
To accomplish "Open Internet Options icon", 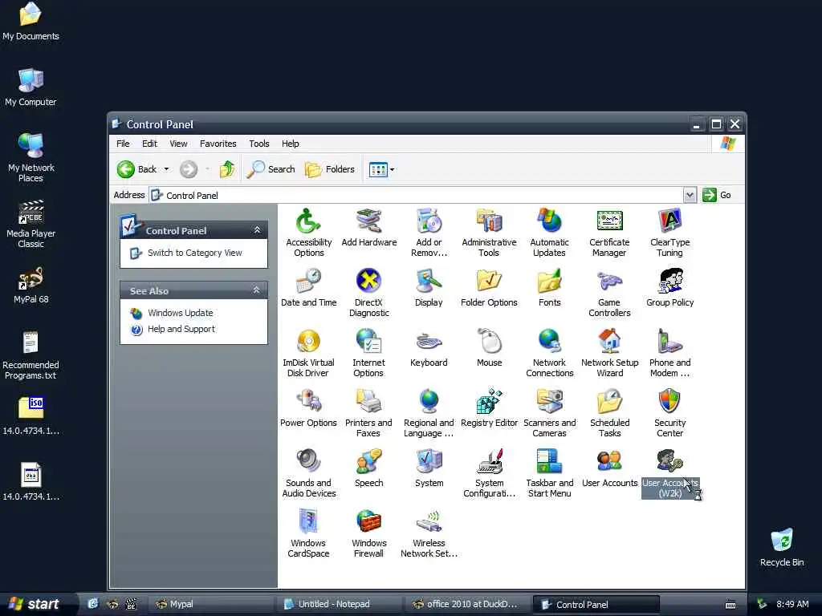I will [368, 353].
